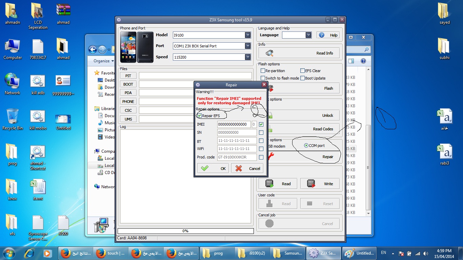Image resolution: width=463 pixels, height=260 pixels.
Task: Enable the Re-partition flash option
Action: (263, 71)
